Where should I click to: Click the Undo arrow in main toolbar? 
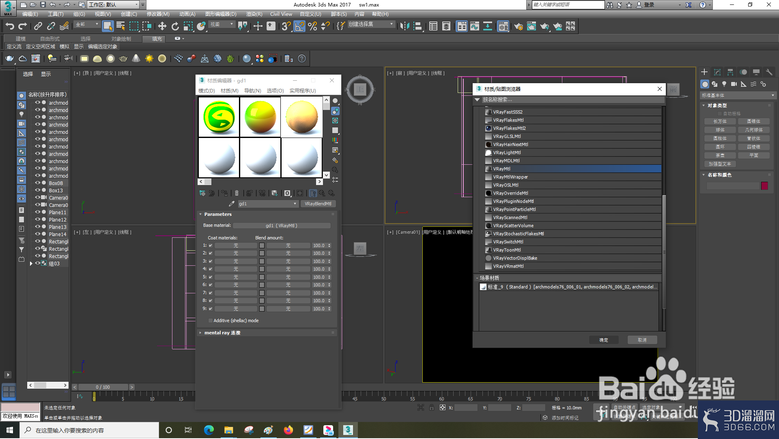10,26
